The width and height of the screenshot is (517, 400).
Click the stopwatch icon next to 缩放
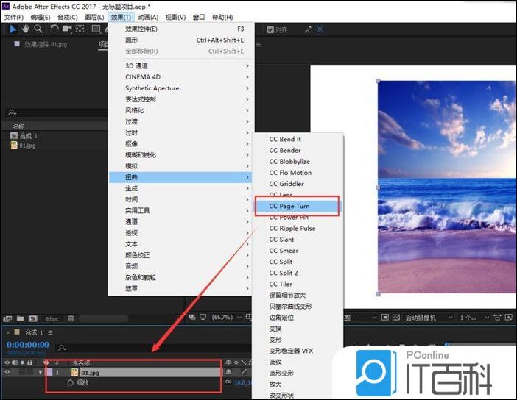pyautogui.click(x=71, y=382)
